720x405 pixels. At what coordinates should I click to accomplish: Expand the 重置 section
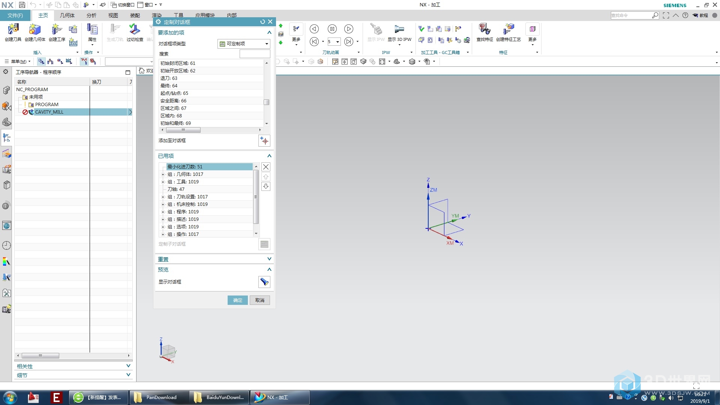pyautogui.click(x=269, y=259)
